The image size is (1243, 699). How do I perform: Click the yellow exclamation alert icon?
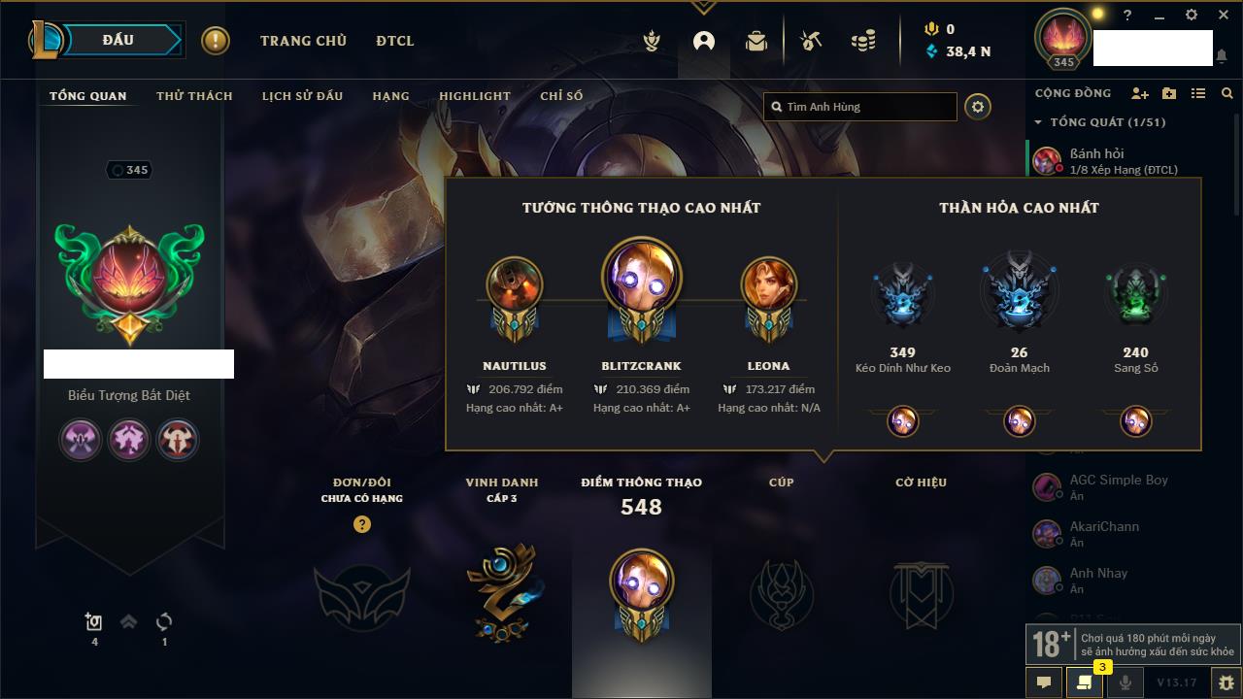(216, 41)
